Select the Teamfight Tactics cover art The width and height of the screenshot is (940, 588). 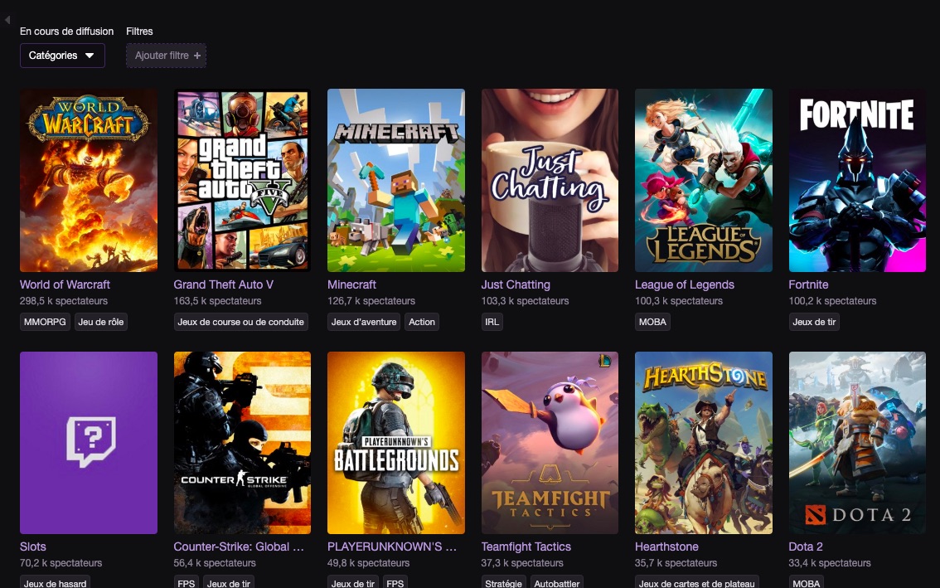550,443
